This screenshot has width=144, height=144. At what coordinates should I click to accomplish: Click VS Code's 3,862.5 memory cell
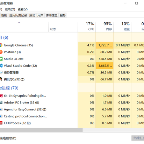click(105, 66)
